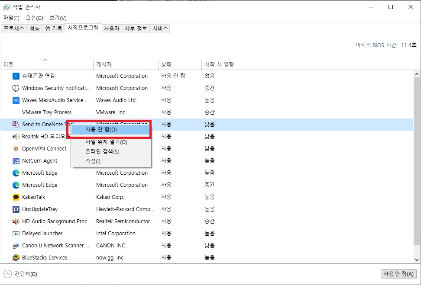Switch to the 프로세스 tab
421x285 pixels.
tap(14, 29)
